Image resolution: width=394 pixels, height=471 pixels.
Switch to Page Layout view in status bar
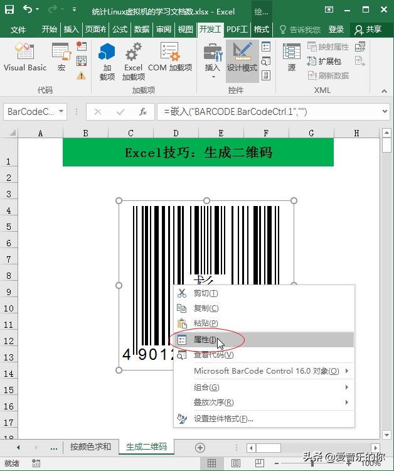tap(235, 463)
